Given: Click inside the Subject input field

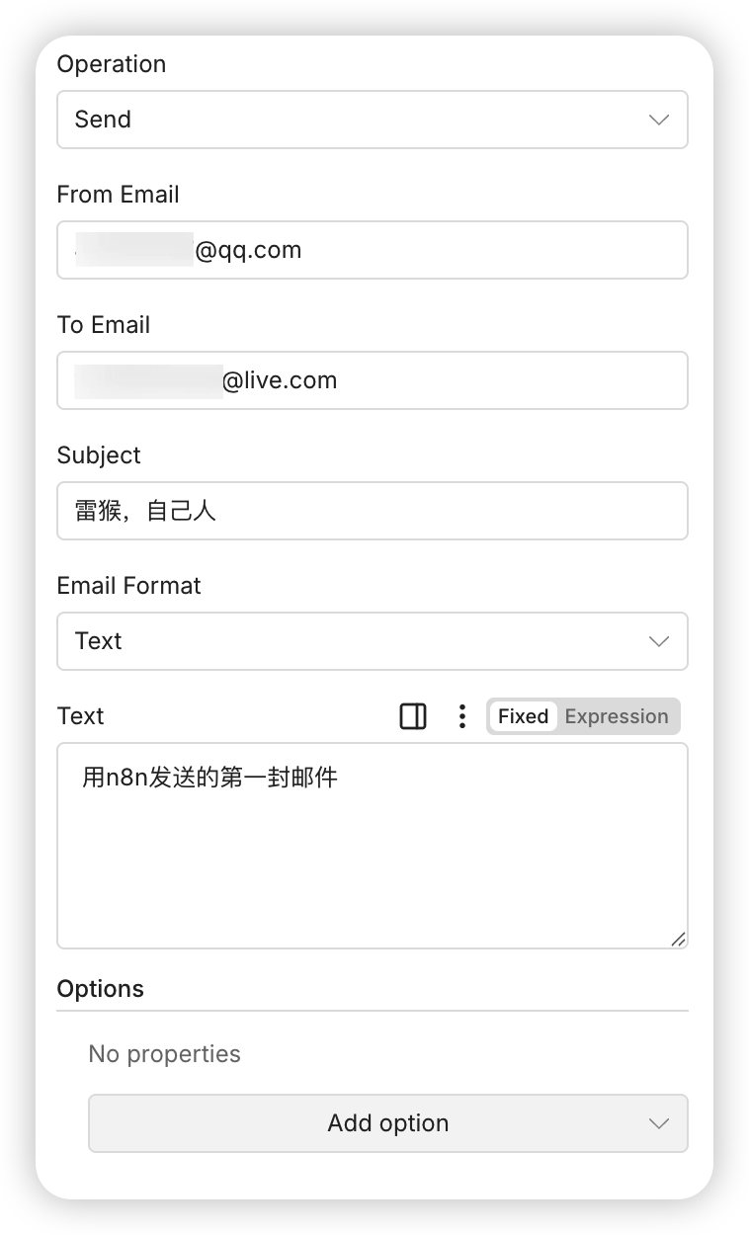Looking at the screenshot, I should [x=373, y=511].
